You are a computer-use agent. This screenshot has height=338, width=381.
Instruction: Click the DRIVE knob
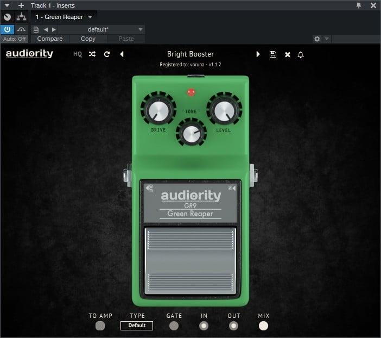(158, 111)
